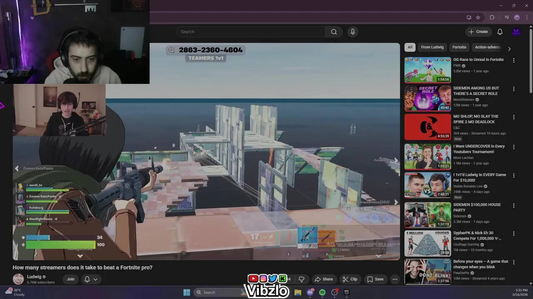
Task: Open options for Sidemen Among Us video
Action: [513, 89]
